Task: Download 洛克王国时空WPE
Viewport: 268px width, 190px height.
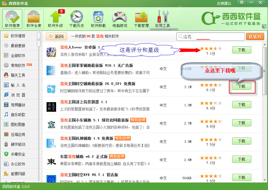Action: [x=242, y=177]
